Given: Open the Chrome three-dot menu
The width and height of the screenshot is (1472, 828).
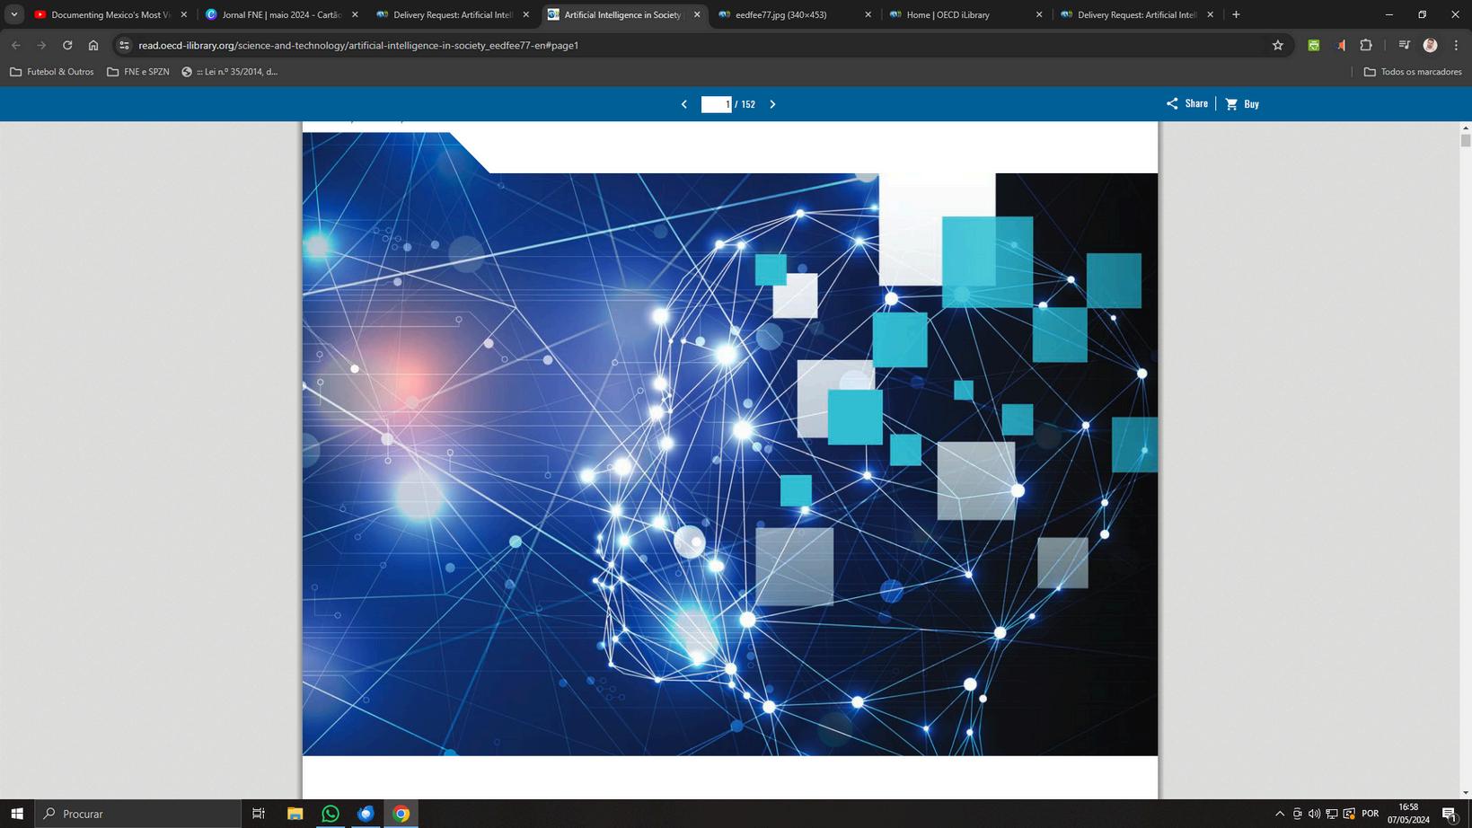Looking at the screenshot, I should tap(1457, 45).
